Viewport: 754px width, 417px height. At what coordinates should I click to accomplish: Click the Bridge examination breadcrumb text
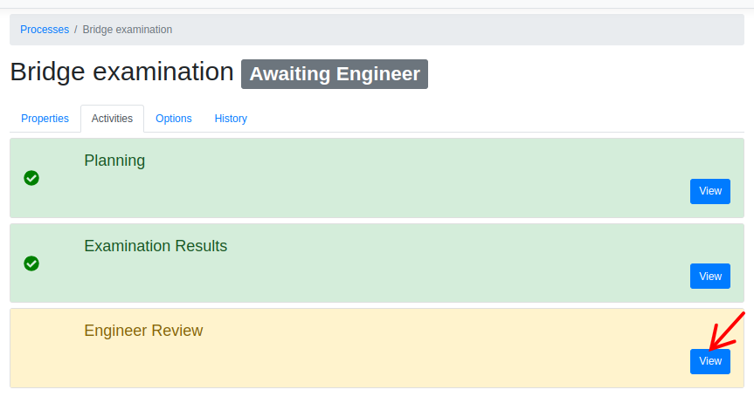pos(127,30)
